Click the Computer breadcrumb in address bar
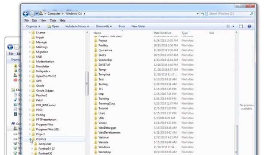The width and height of the screenshot is (276, 155). (54, 13)
